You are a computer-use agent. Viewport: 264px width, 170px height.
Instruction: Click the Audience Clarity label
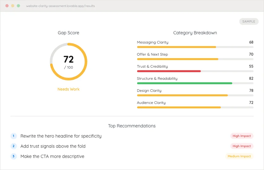tap(151, 103)
